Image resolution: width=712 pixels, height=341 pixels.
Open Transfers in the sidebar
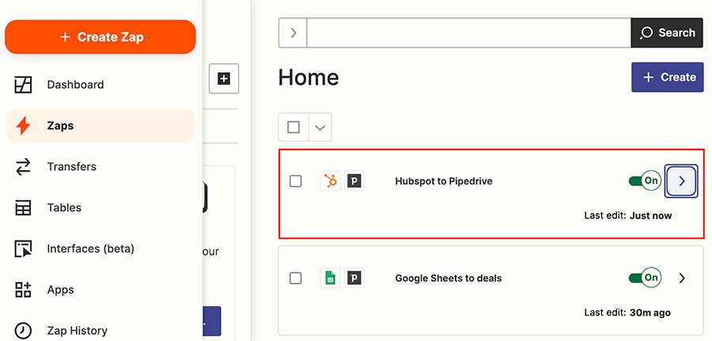click(100, 167)
